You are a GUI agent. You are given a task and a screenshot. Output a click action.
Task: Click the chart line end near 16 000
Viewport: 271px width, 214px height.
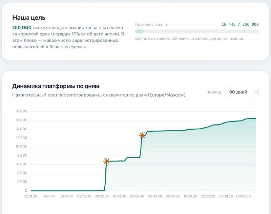coord(256,118)
